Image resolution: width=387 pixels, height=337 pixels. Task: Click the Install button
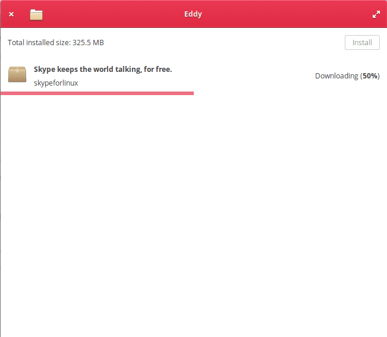pyautogui.click(x=362, y=42)
